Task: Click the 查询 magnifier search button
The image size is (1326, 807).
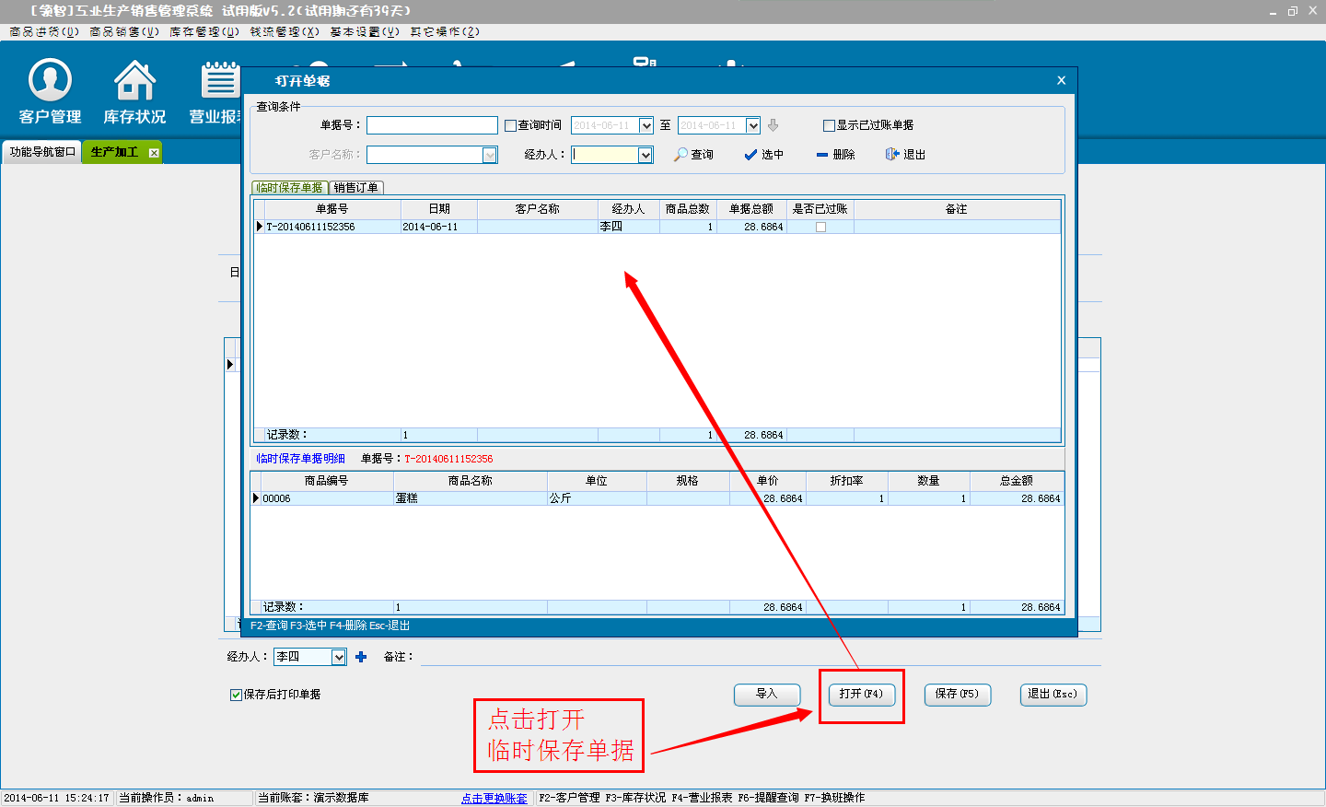Action: (x=693, y=155)
